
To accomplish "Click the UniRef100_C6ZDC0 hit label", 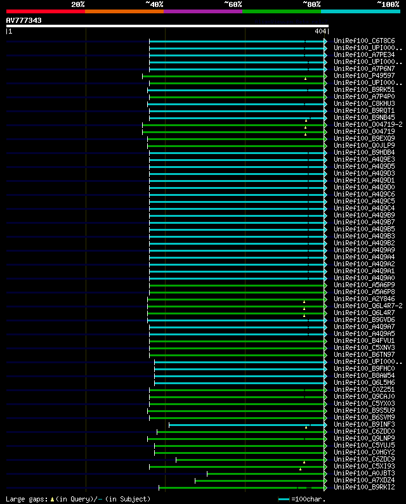I will (x=364, y=431).
